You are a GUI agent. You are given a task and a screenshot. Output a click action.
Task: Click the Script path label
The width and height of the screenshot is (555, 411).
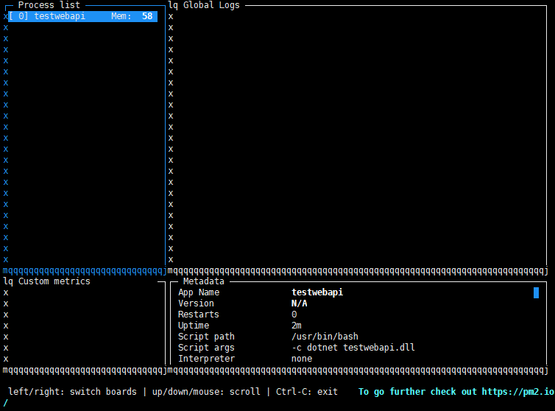[206, 337]
